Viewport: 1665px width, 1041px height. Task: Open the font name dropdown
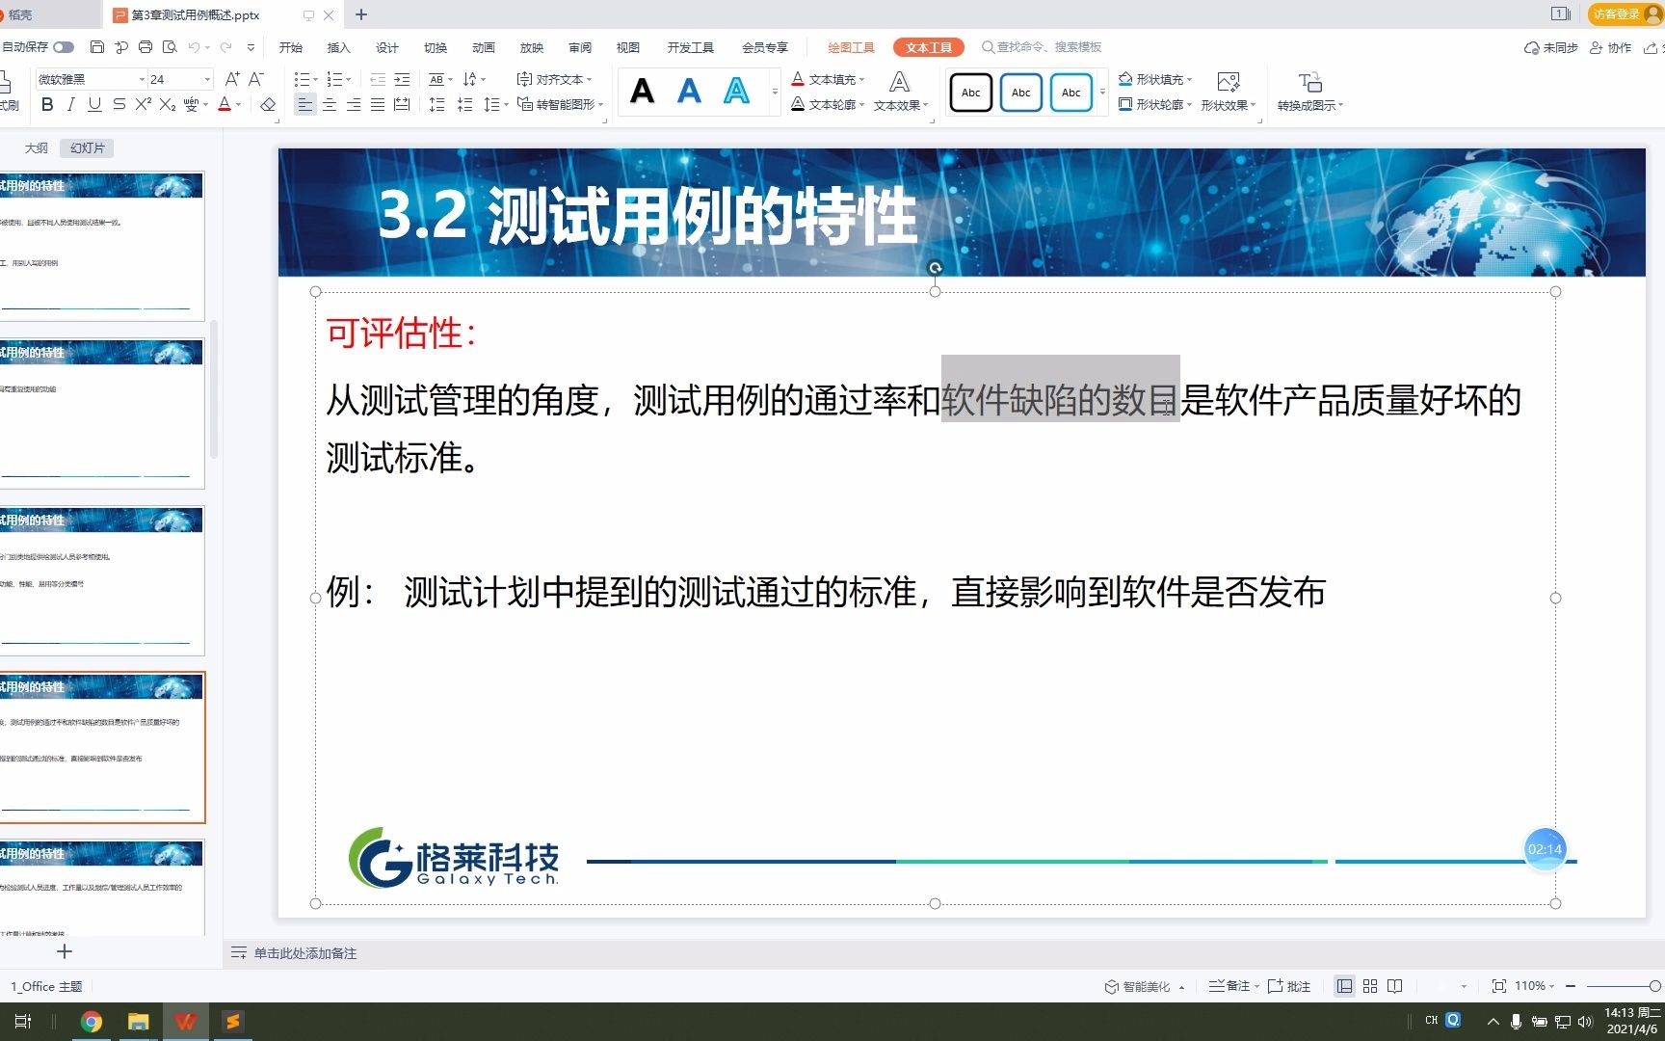[142, 80]
